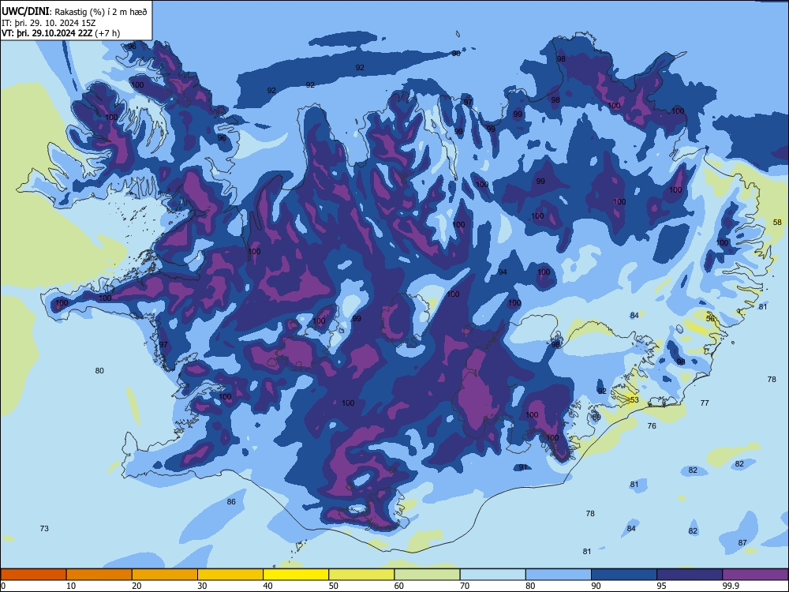Click the humidity value '58' on the map
The height and width of the screenshot is (592, 789).
777,222
